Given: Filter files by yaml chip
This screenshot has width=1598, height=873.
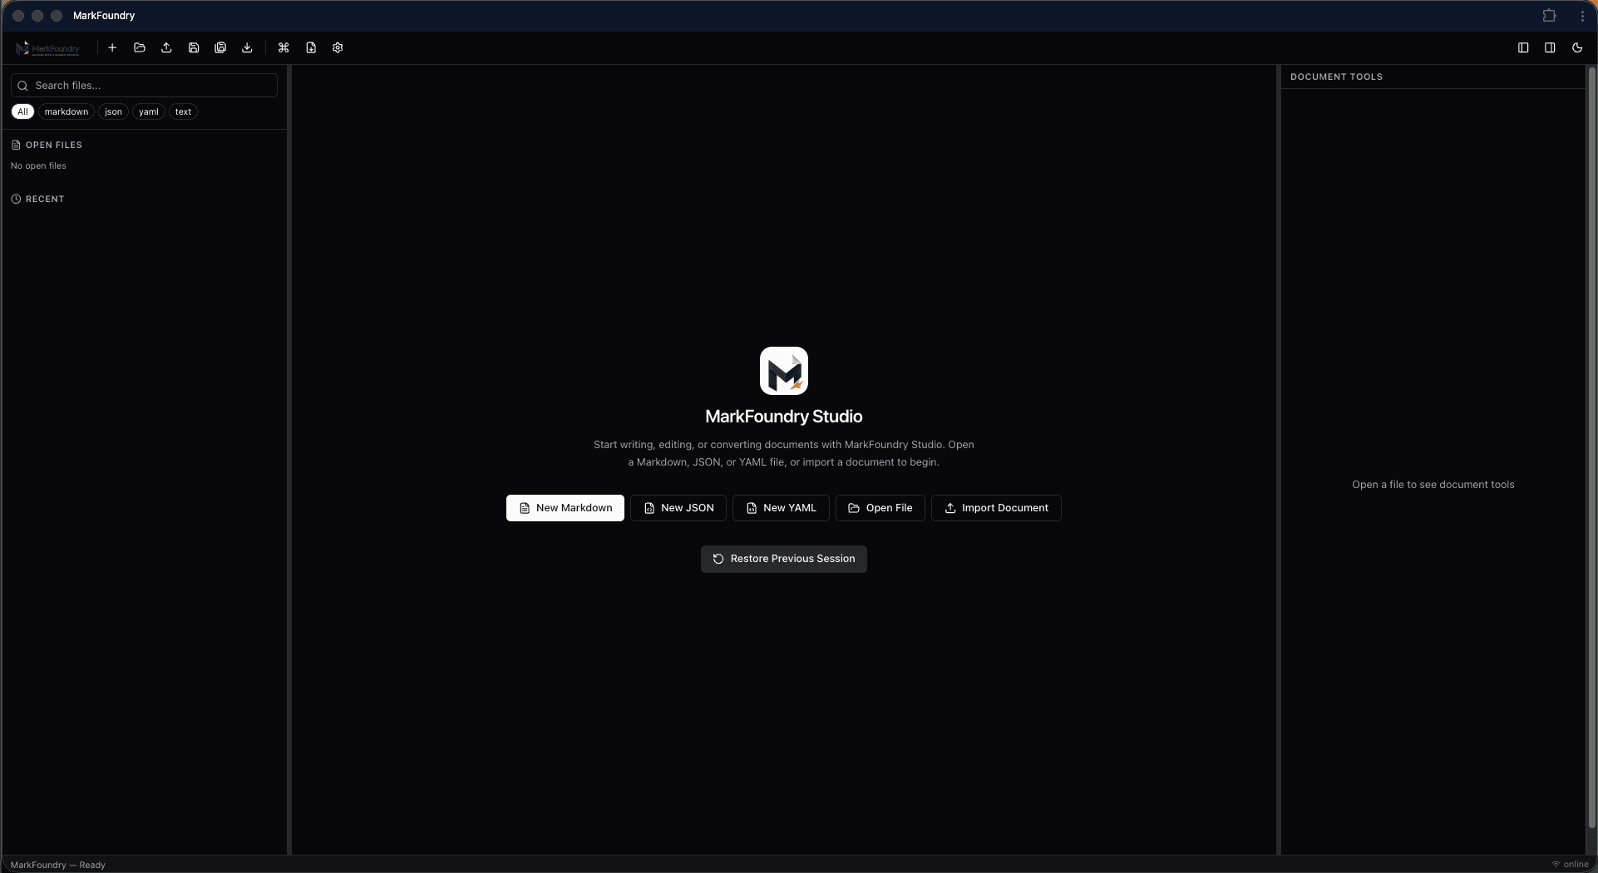Looking at the screenshot, I should [149, 111].
